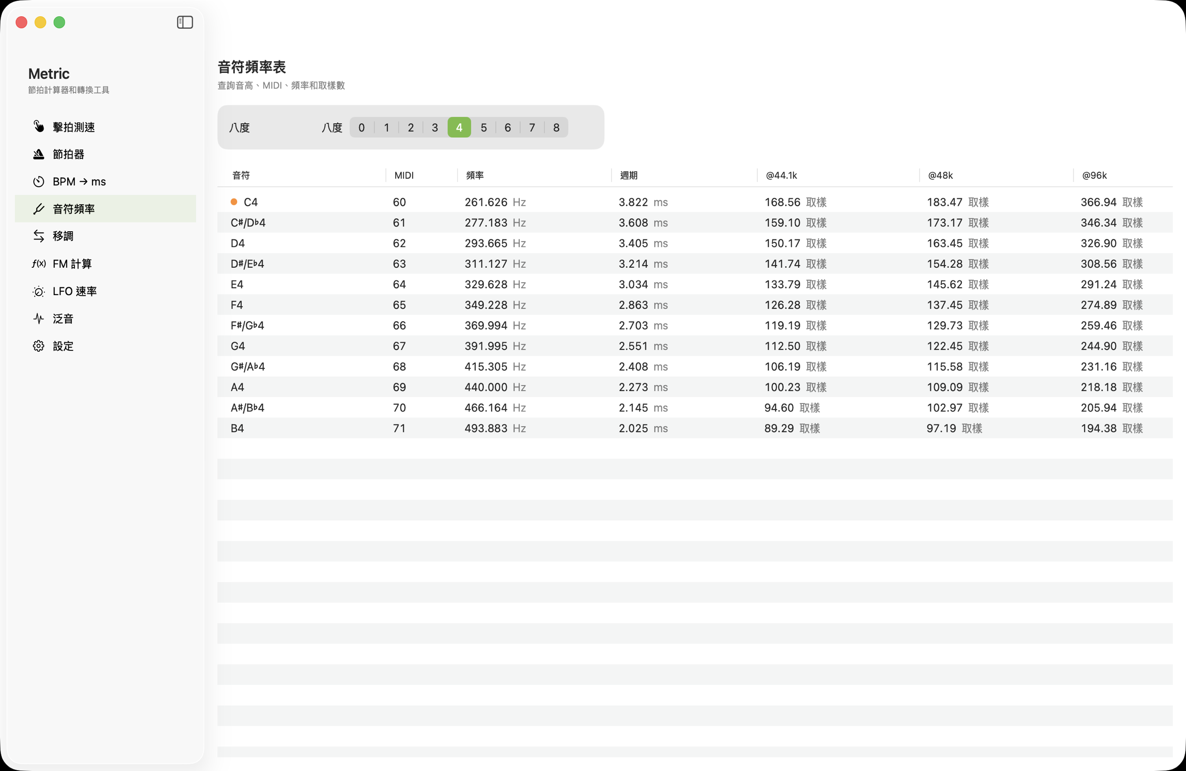This screenshot has height=771, width=1186.
Task: Click the A#/B♭4 note name
Action: (x=247, y=408)
